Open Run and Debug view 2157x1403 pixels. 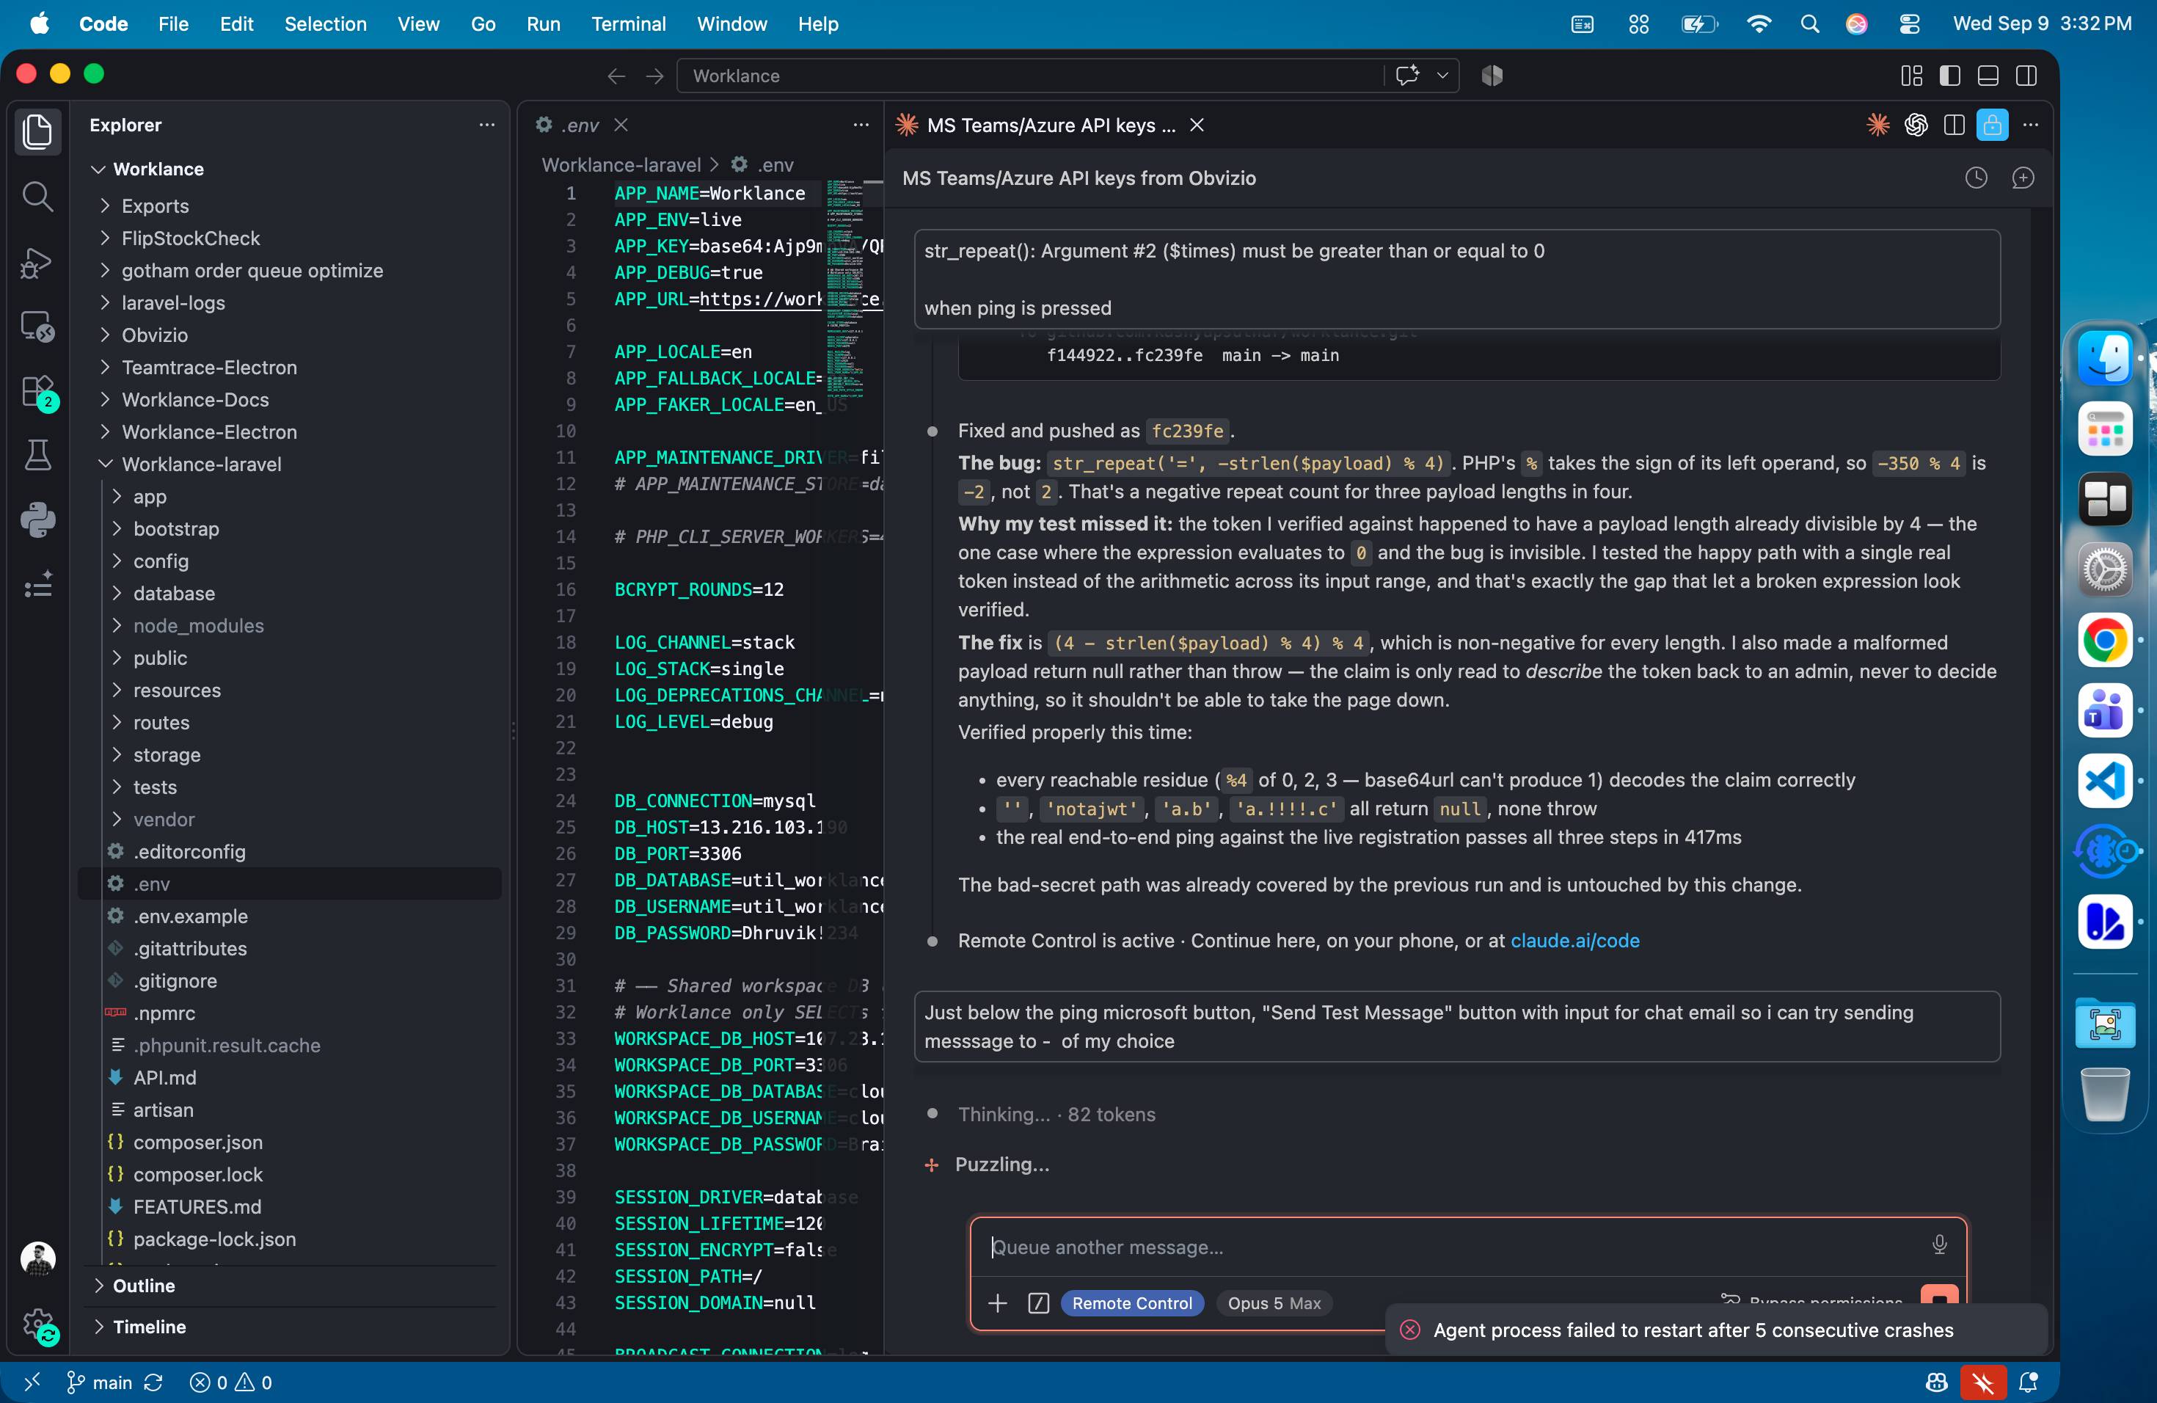[37, 262]
